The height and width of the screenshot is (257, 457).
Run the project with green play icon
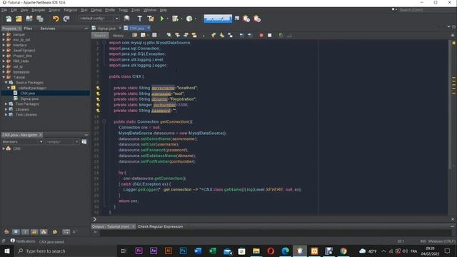click(x=162, y=19)
